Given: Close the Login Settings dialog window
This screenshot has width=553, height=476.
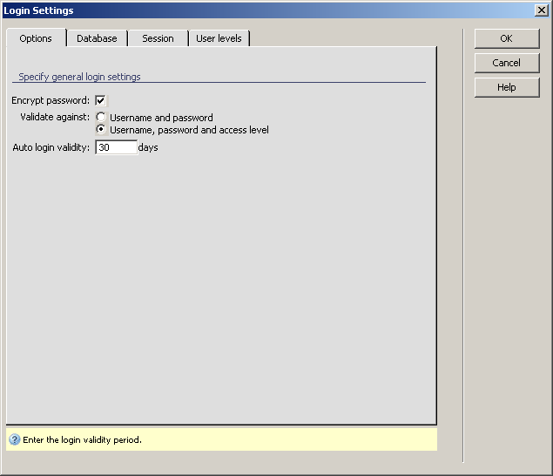Looking at the screenshot, I should click(541, 10).
